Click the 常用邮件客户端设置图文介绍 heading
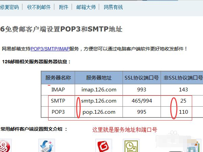 coord(34,129)
